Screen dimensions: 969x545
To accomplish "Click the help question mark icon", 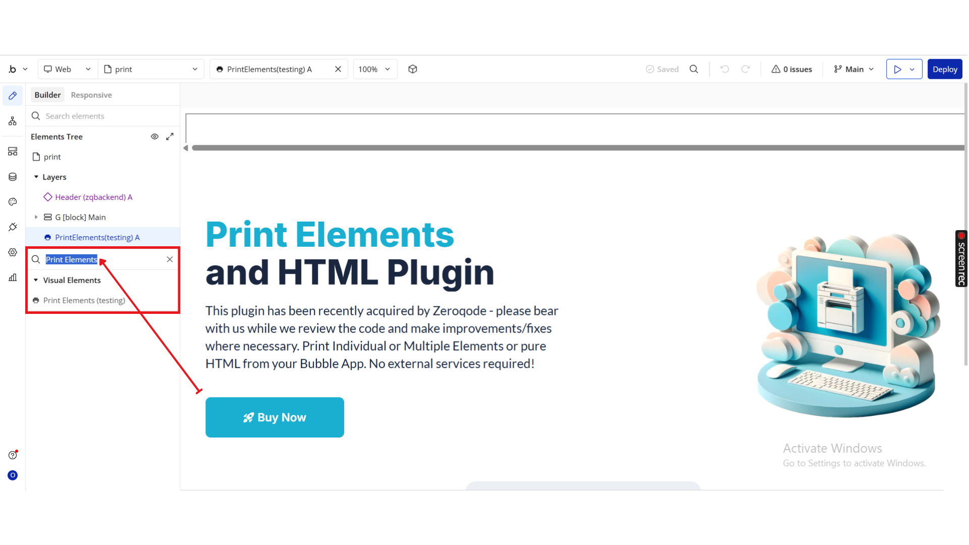I will point(13,455).
